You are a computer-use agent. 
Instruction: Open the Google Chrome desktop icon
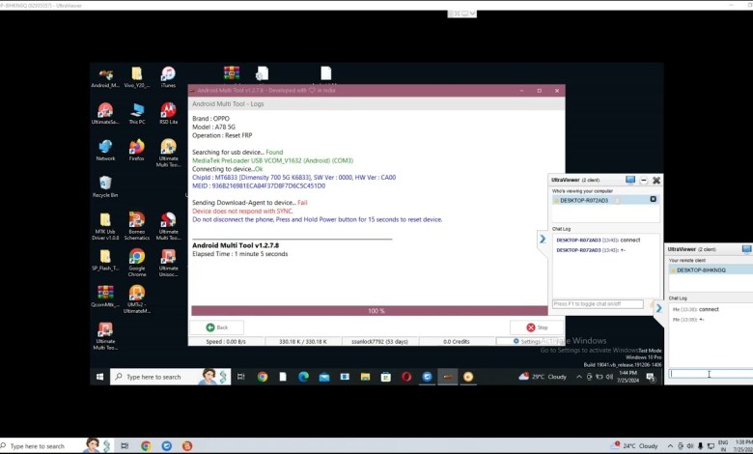click(x=136, y=259)
